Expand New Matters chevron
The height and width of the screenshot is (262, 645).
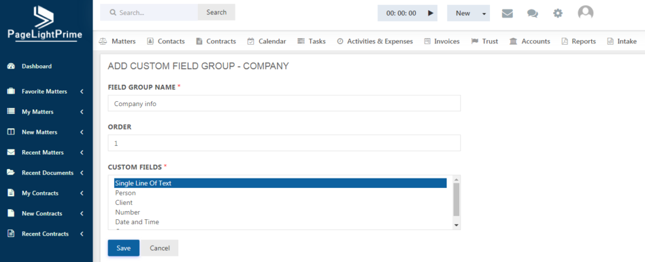tap(82, 132)
